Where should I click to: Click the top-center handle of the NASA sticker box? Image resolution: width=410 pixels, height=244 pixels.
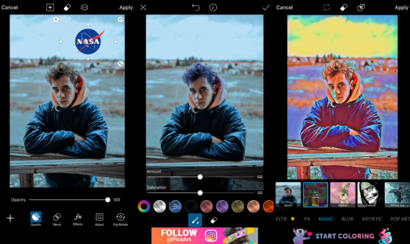[88, 25]
